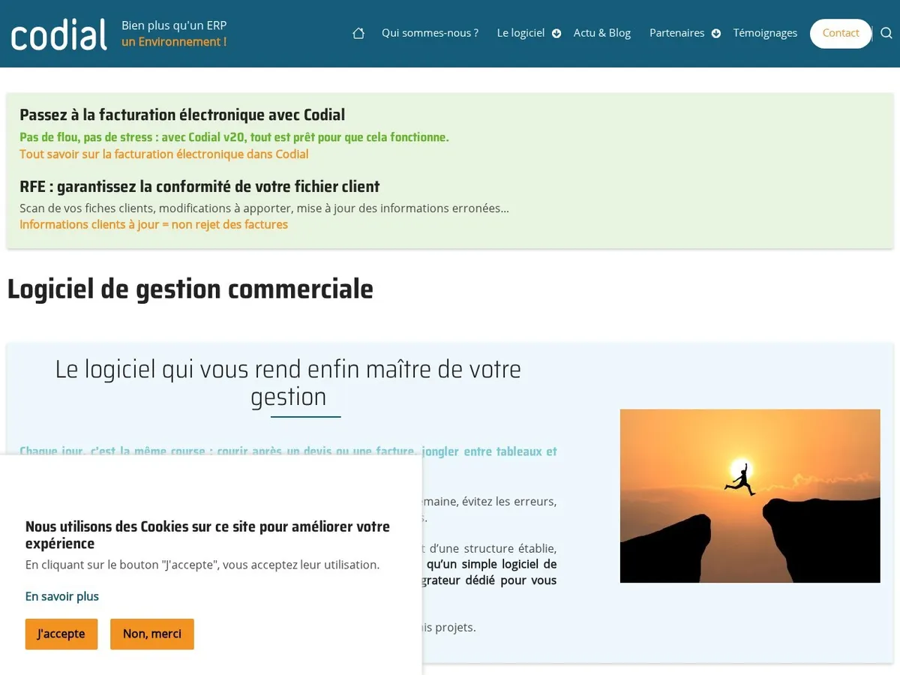The width and height of the screenshot is (900, 675).
Task: Go to the home page icon
Action: 358,33
